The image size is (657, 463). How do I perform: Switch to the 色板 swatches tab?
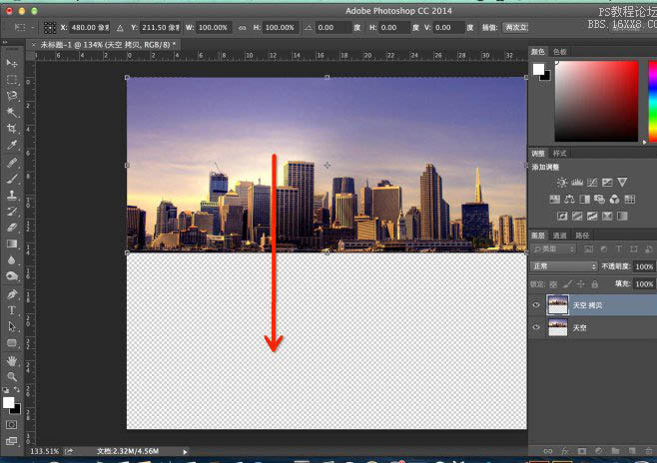[560, 52]
